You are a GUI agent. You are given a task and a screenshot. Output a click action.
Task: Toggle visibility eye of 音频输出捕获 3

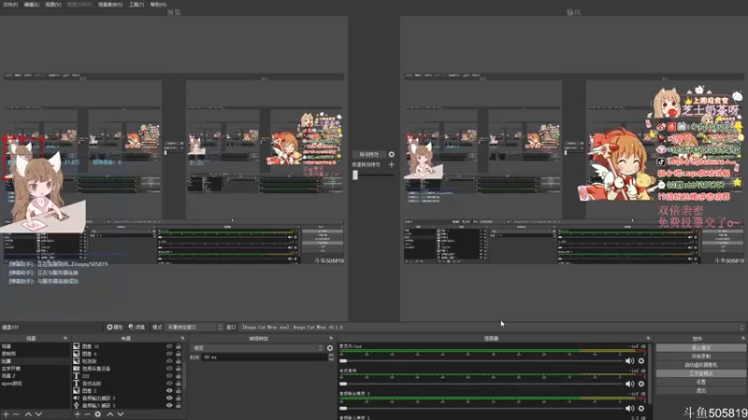pyautogui.click(x=169, y=398)
